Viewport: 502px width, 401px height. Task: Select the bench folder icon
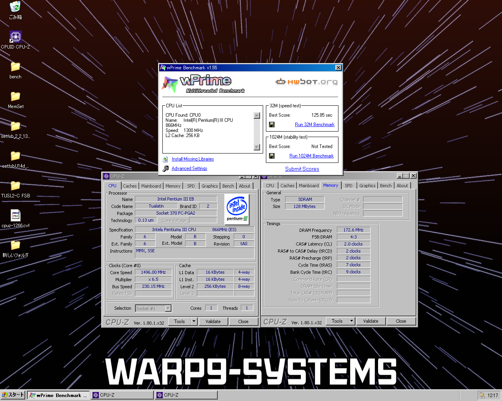click(15, 67)
